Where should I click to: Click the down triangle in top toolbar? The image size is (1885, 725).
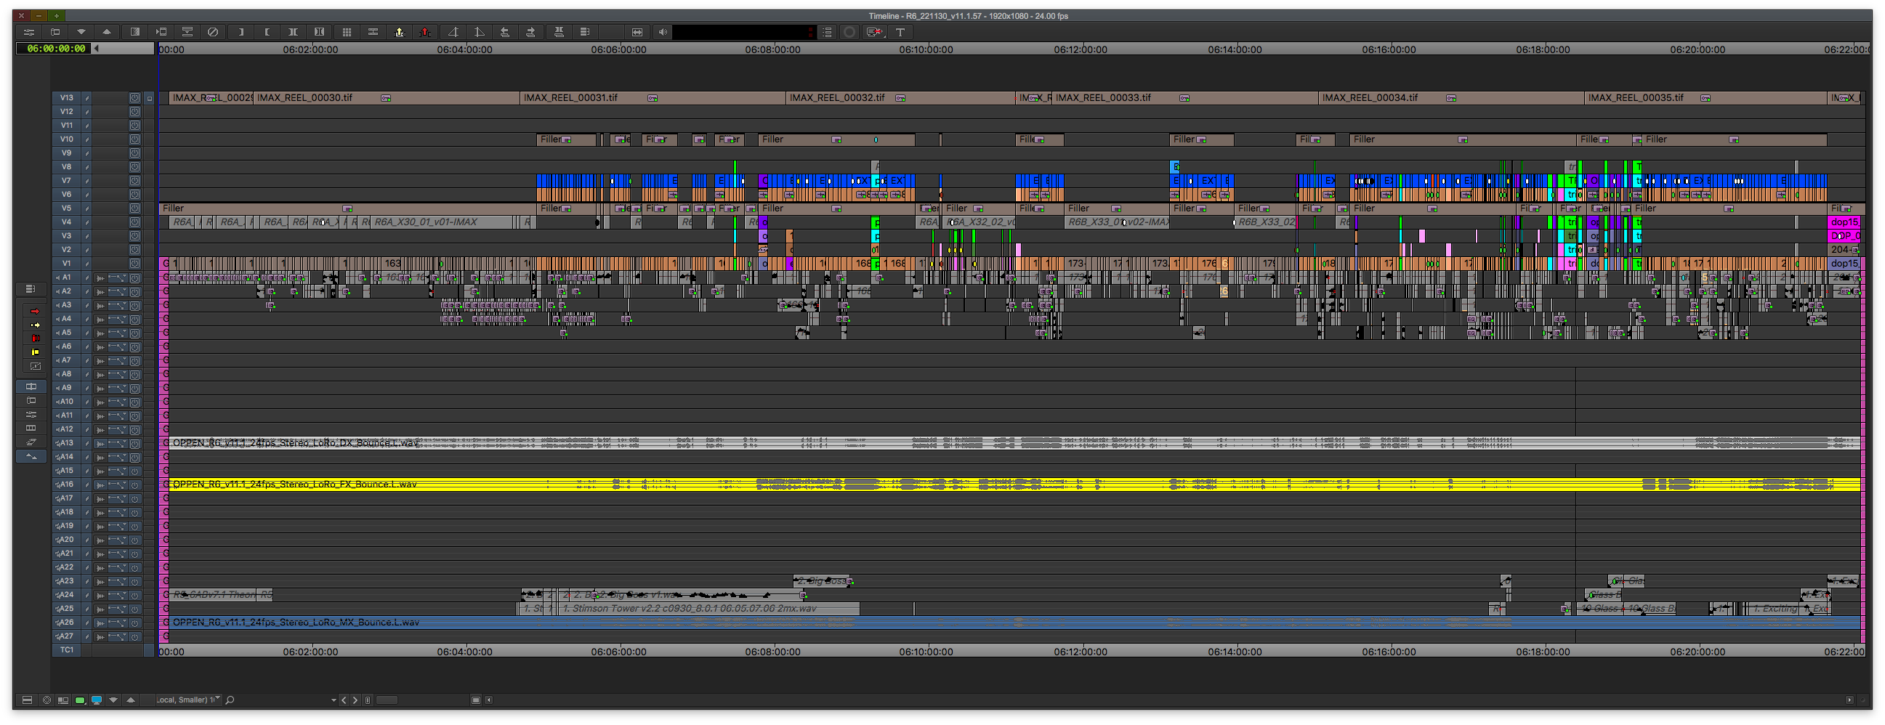click(81, 32)
